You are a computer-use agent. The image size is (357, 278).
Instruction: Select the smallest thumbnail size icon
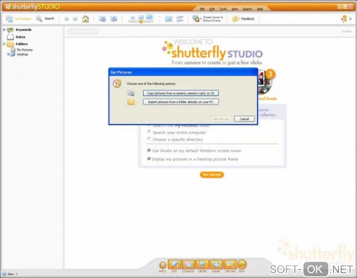(x=133, y=18)
